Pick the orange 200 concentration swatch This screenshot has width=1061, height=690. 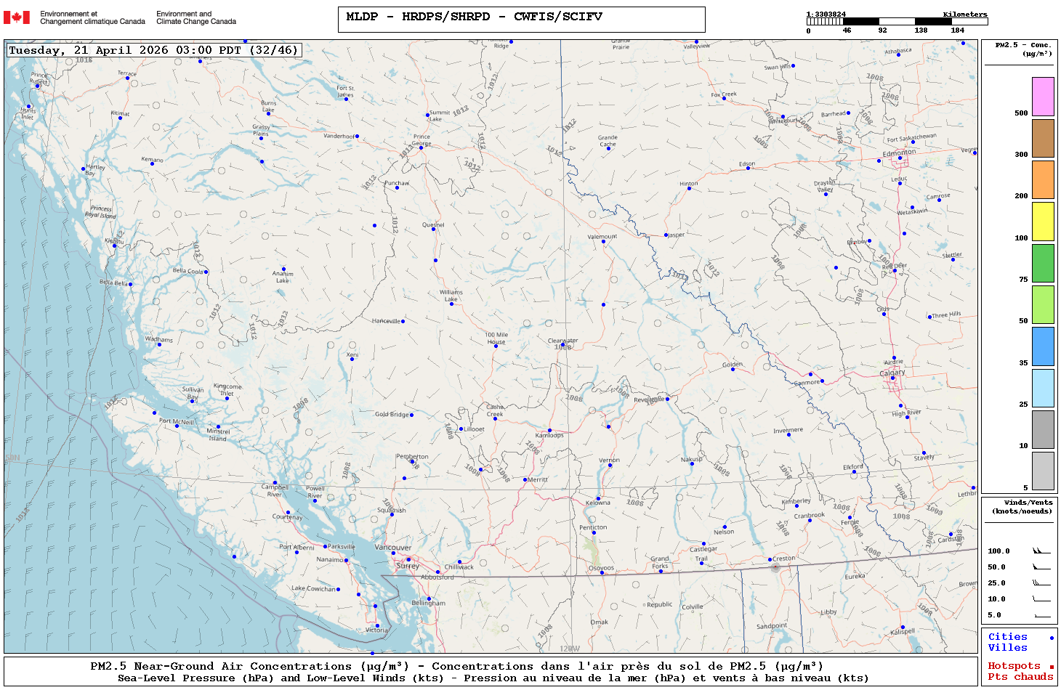coord(1043,179)
